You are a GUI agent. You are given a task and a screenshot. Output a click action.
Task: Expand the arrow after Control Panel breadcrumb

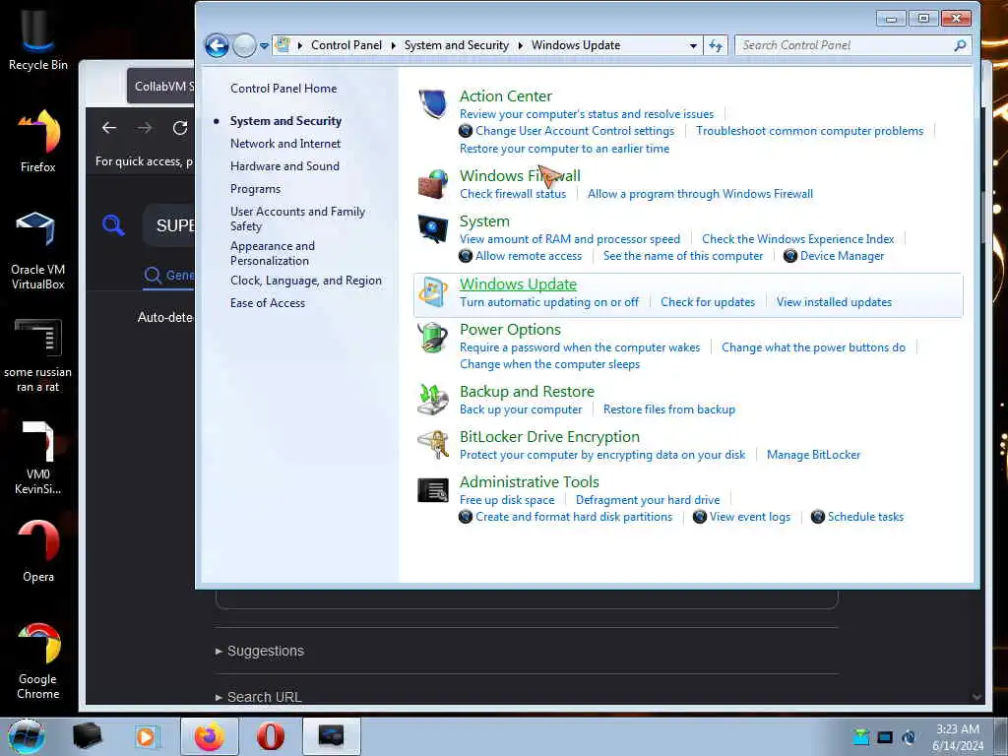(393, 45)
